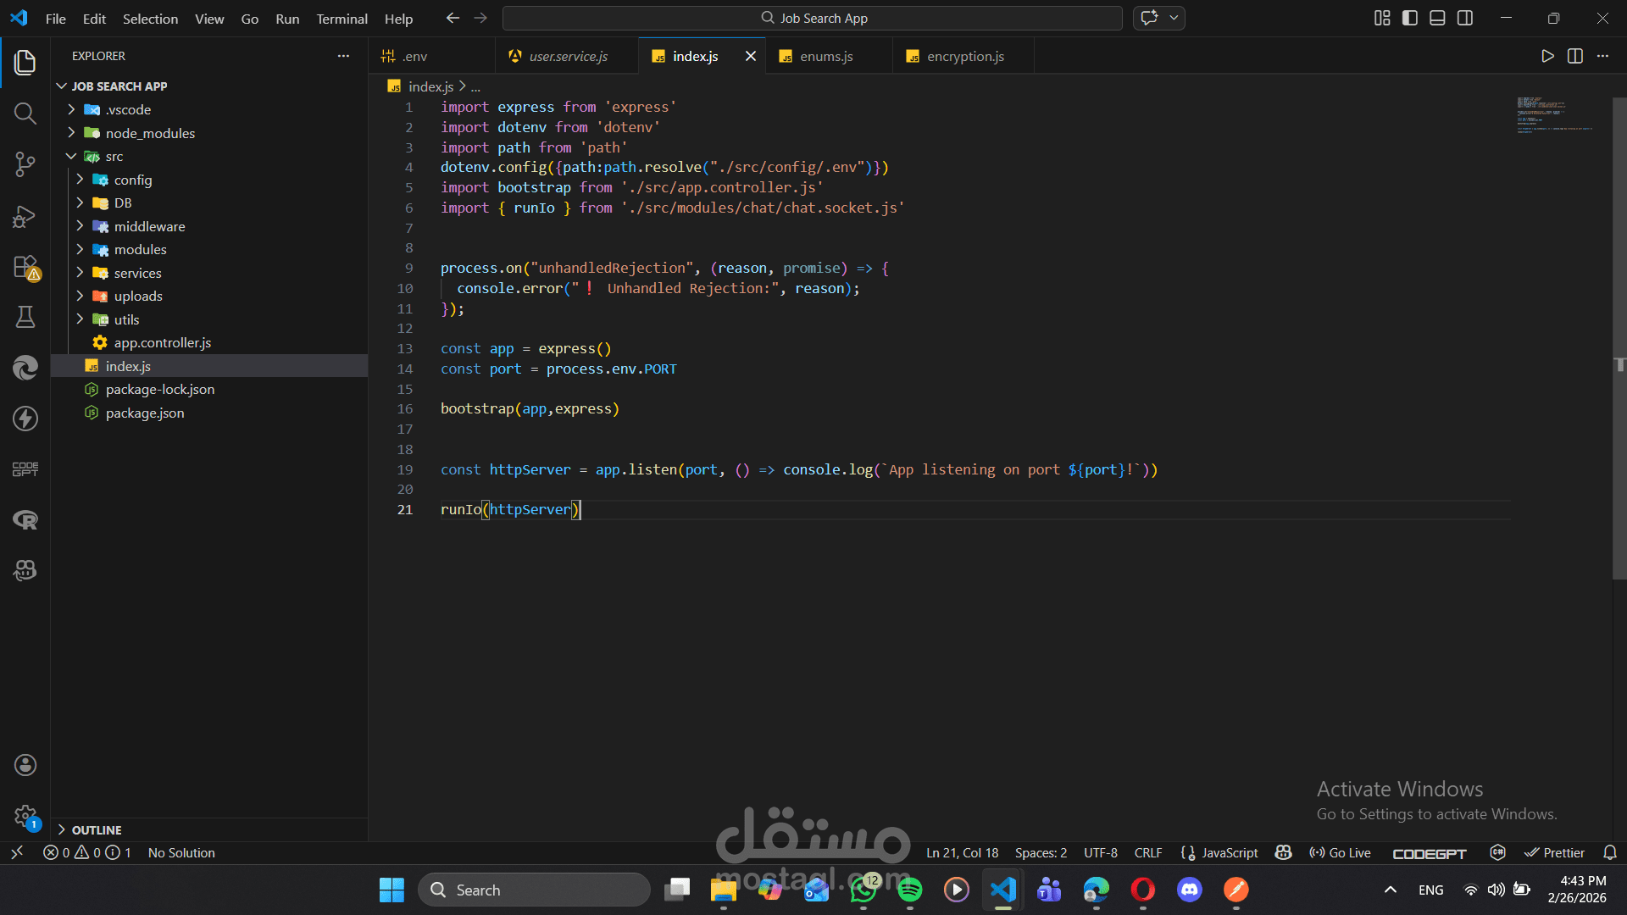Open the Terminal menu
Image resolution: width=1627 pixels, height=915 pixels.
(x=342, y=19)
